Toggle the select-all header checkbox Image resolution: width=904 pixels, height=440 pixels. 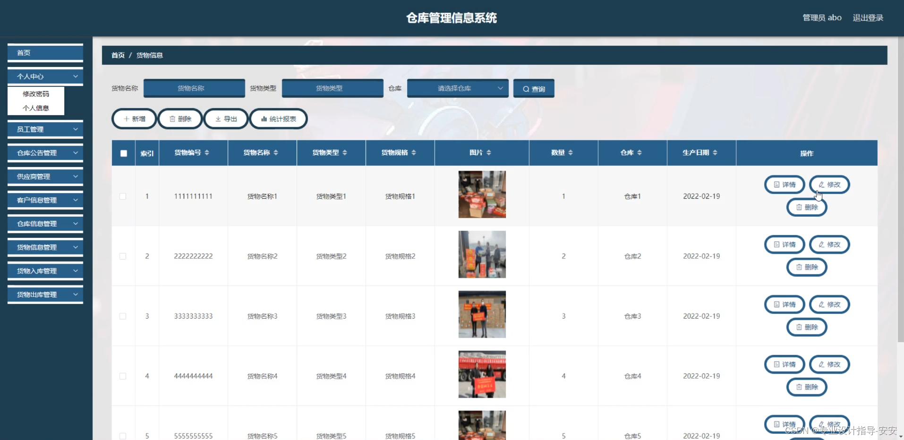pos(124,153)
